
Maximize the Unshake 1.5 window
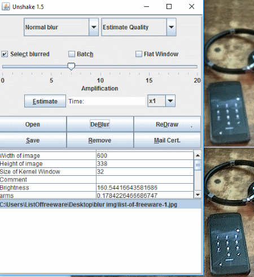(169, 7)
